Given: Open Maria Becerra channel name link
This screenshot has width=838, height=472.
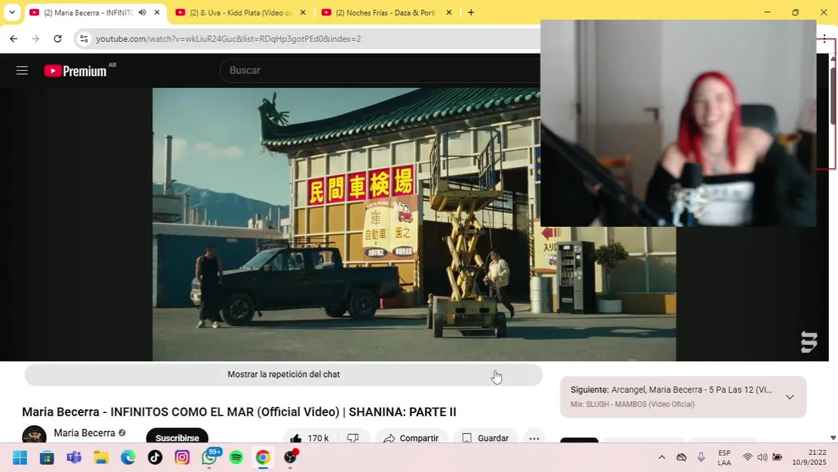Looking at the screenshot, I should [85, 433].
